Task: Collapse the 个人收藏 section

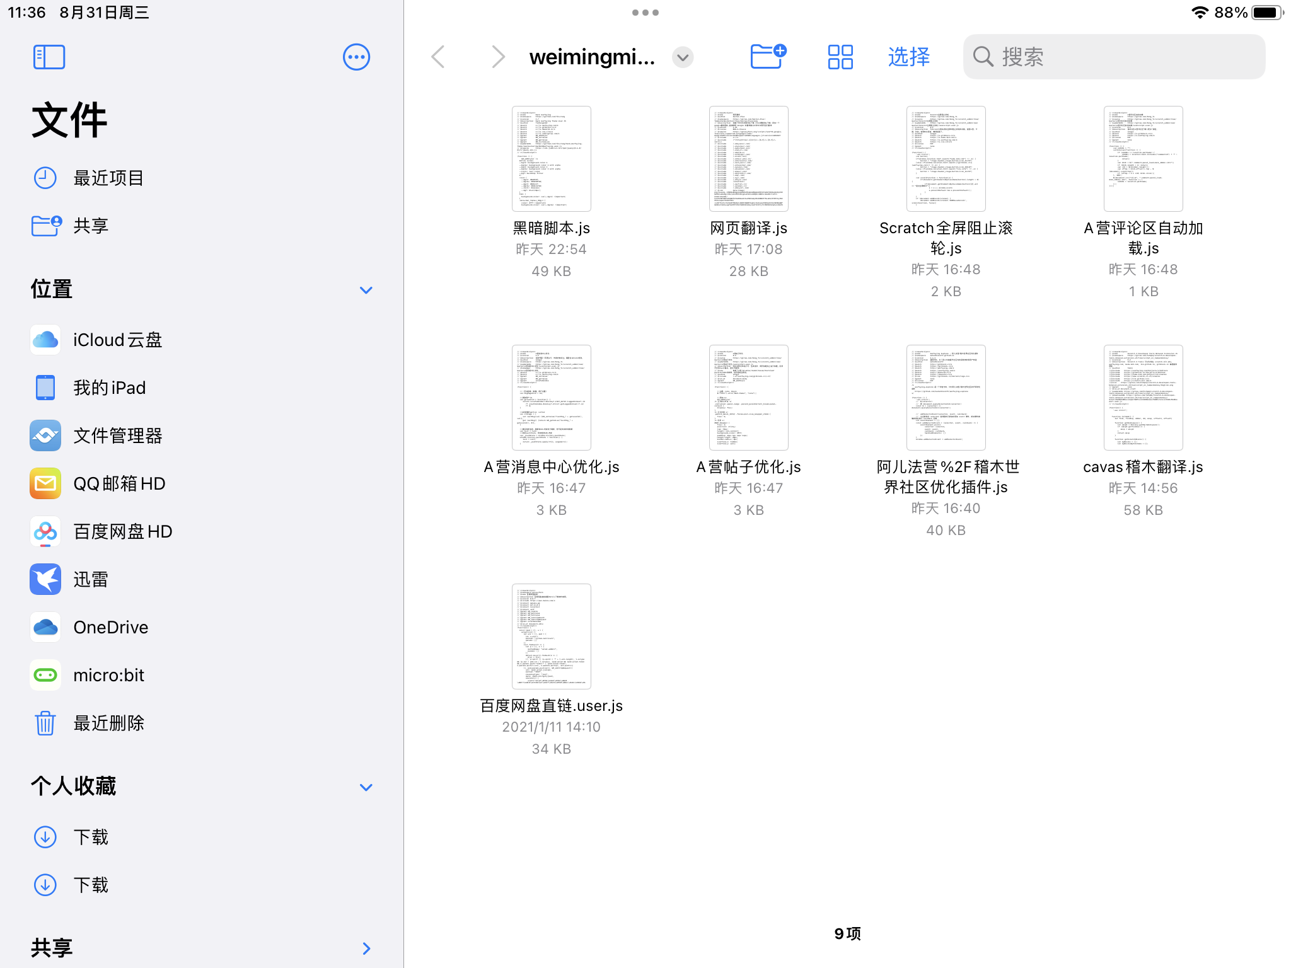Action: click(x=366, y=787)
